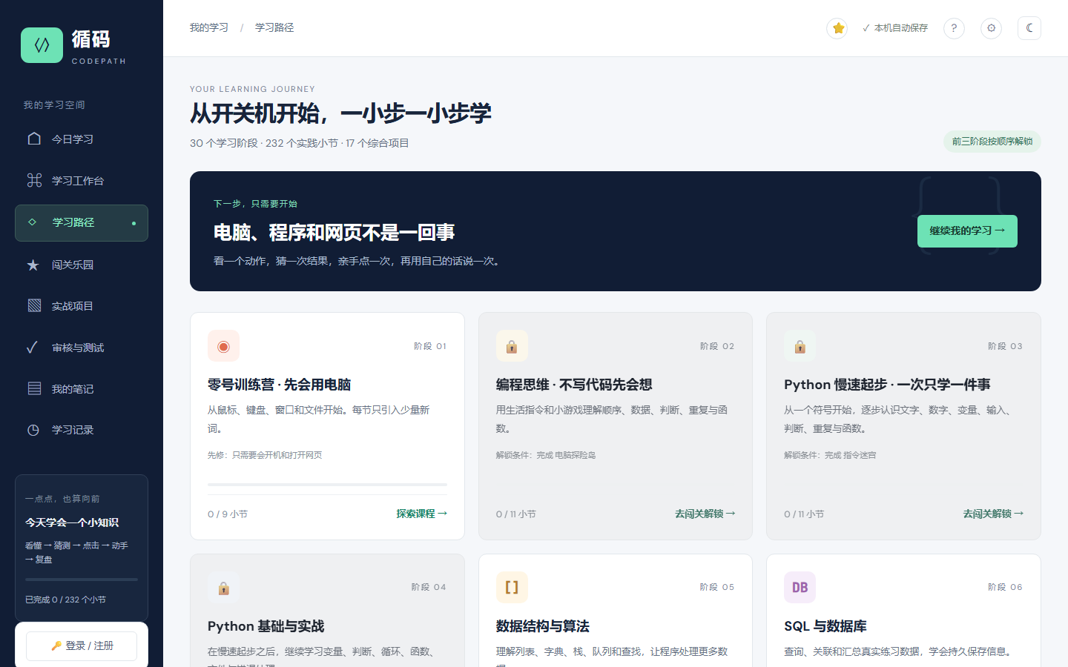Open 学习工作台 command icon
The width and height of the screenshot is (1068, 667).
(34, 180)
